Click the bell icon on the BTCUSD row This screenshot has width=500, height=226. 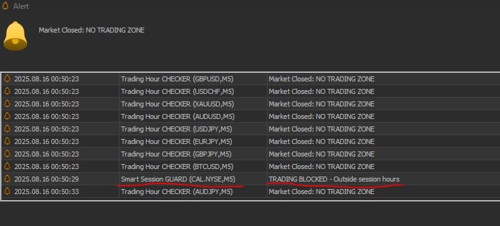pos(7,167)
